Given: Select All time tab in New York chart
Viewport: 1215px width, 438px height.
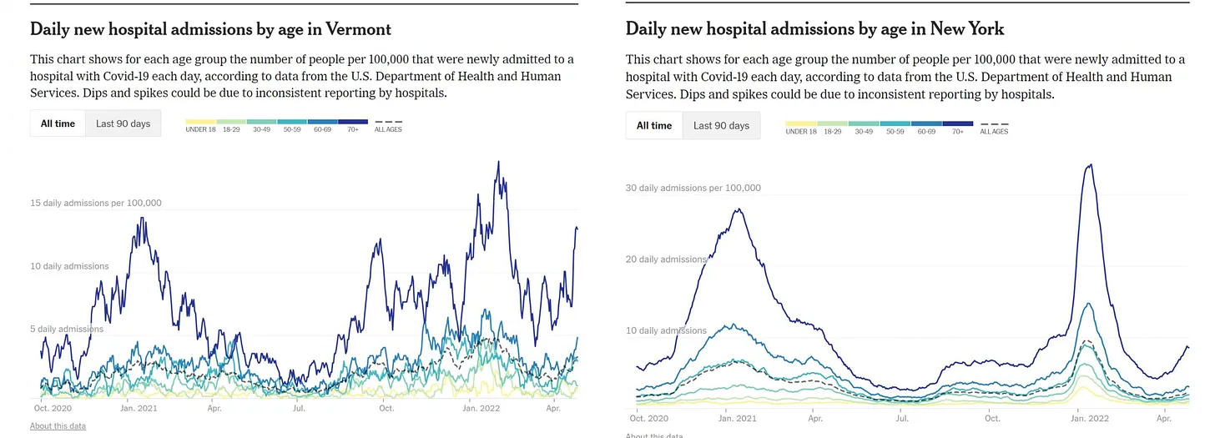Looking at the screenshot, I should (x=654, y=126).
